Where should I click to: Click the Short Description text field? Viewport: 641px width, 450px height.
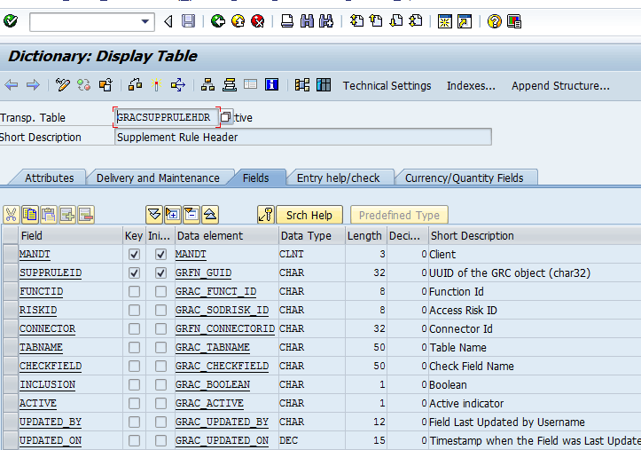(x=303, y=137)
